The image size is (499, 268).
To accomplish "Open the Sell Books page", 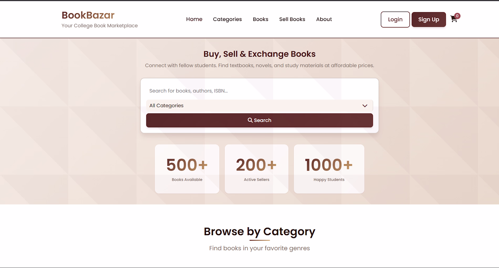I will pos(292,19).
